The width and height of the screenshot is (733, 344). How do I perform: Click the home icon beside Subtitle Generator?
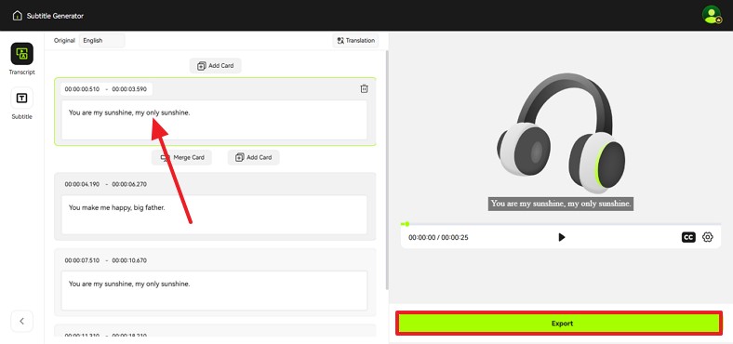coord(18,16)
